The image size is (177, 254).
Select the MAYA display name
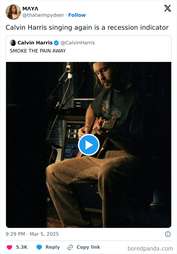[30, 8]
